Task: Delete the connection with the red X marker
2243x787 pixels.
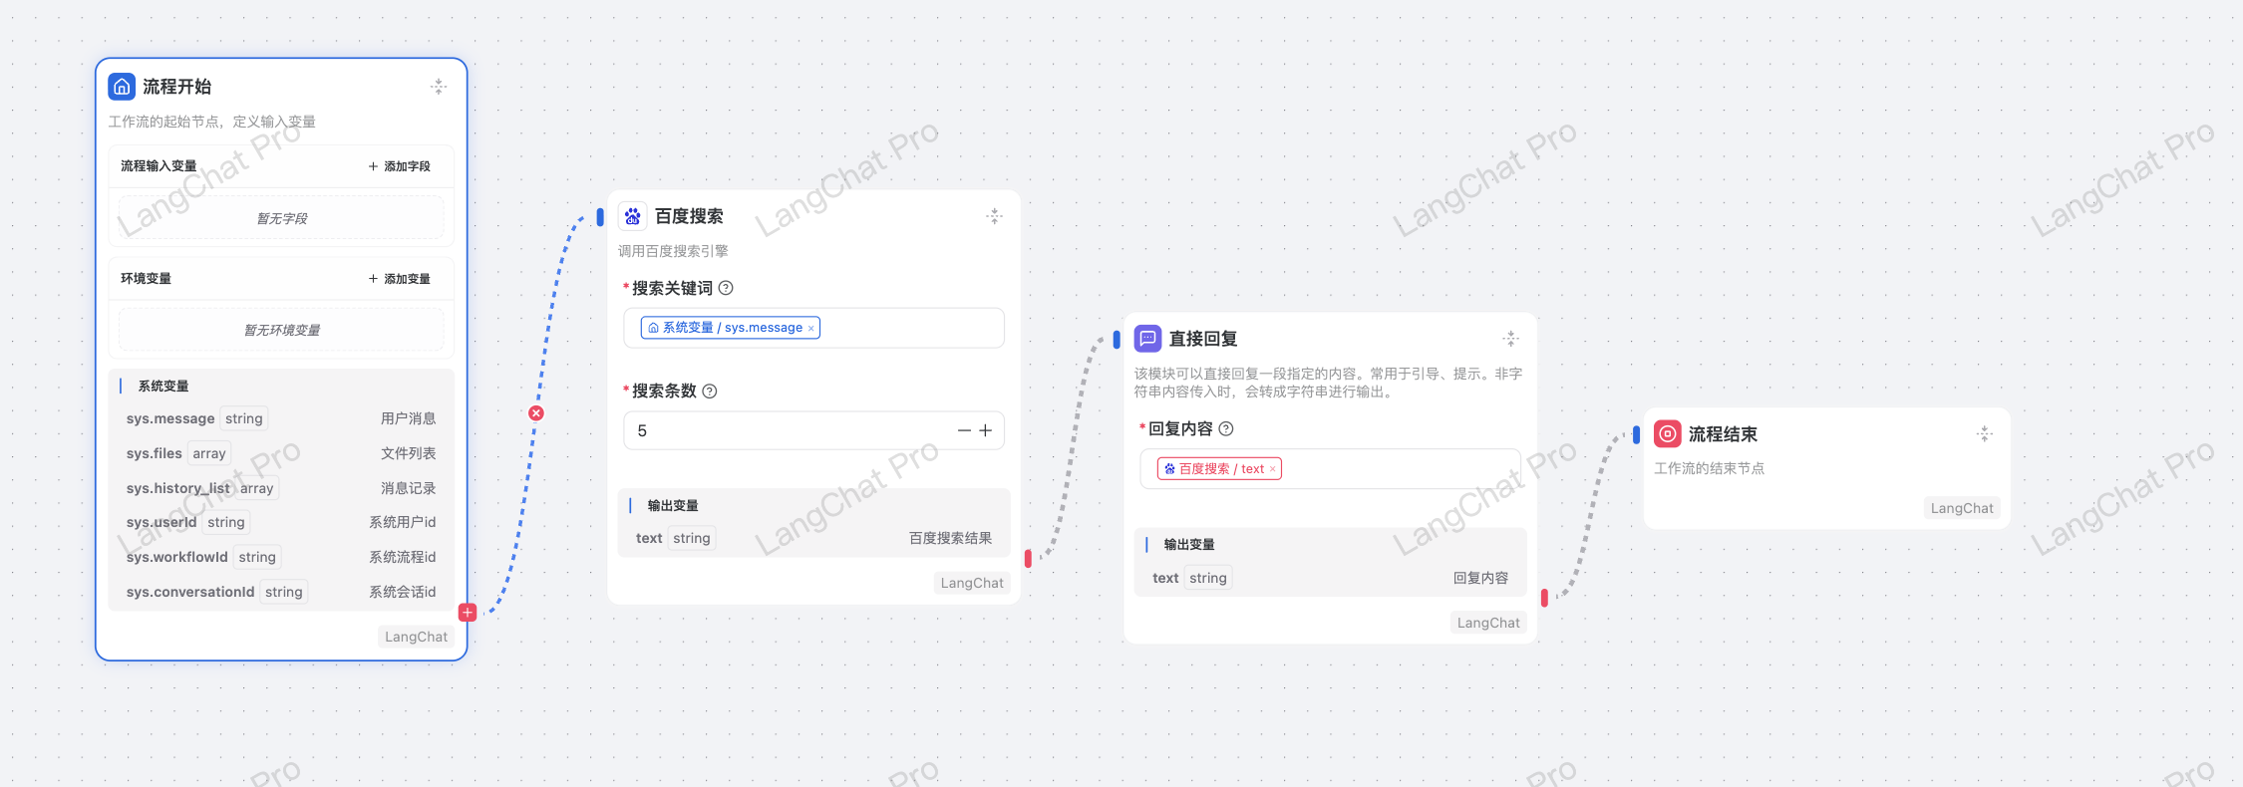Action: 536,412
